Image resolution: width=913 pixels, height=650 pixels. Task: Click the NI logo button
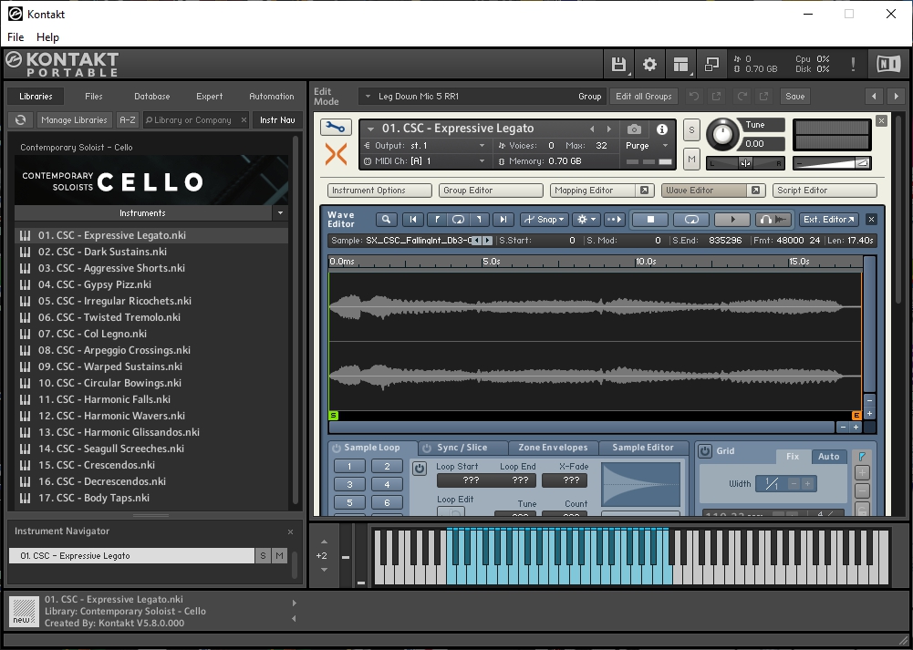(887, 64)
